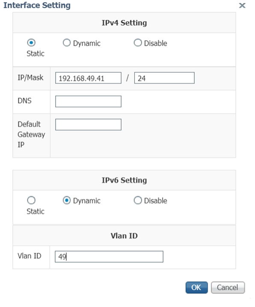Click the IP address field showing 192.168.49.41
The image size is (255, 307).
pyautogui.click(x=88, y=78)
